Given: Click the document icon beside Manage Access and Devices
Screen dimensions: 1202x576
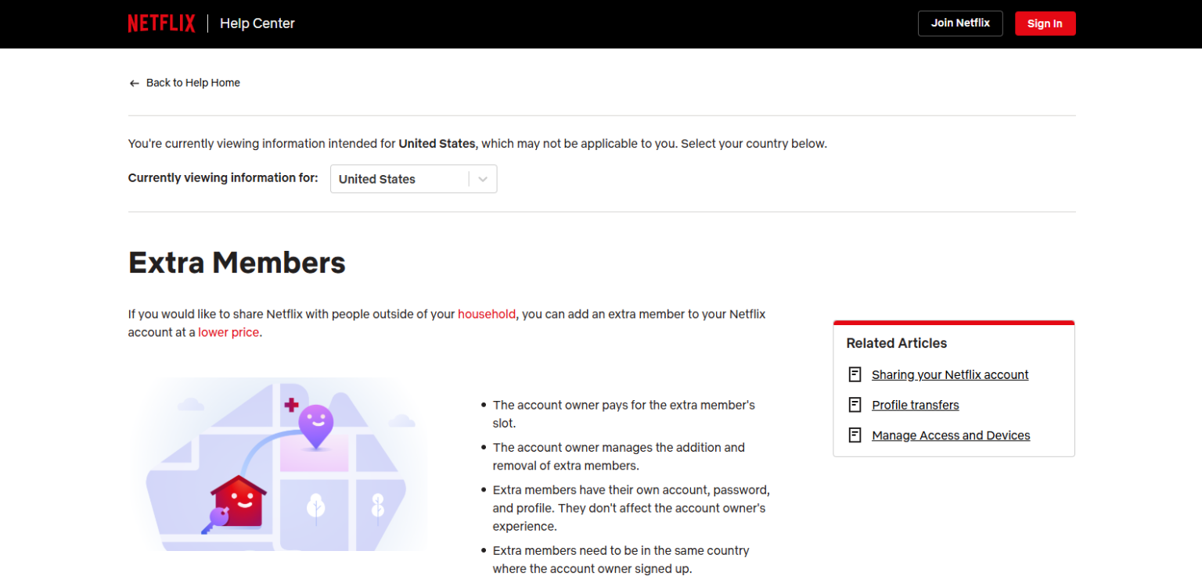Looking at the screenshot, I should tap(855, 435).
